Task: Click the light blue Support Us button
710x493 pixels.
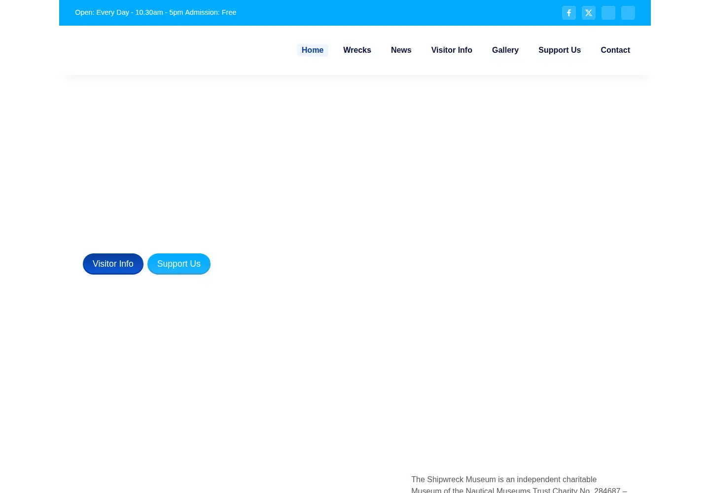Action: click(179, 264)
